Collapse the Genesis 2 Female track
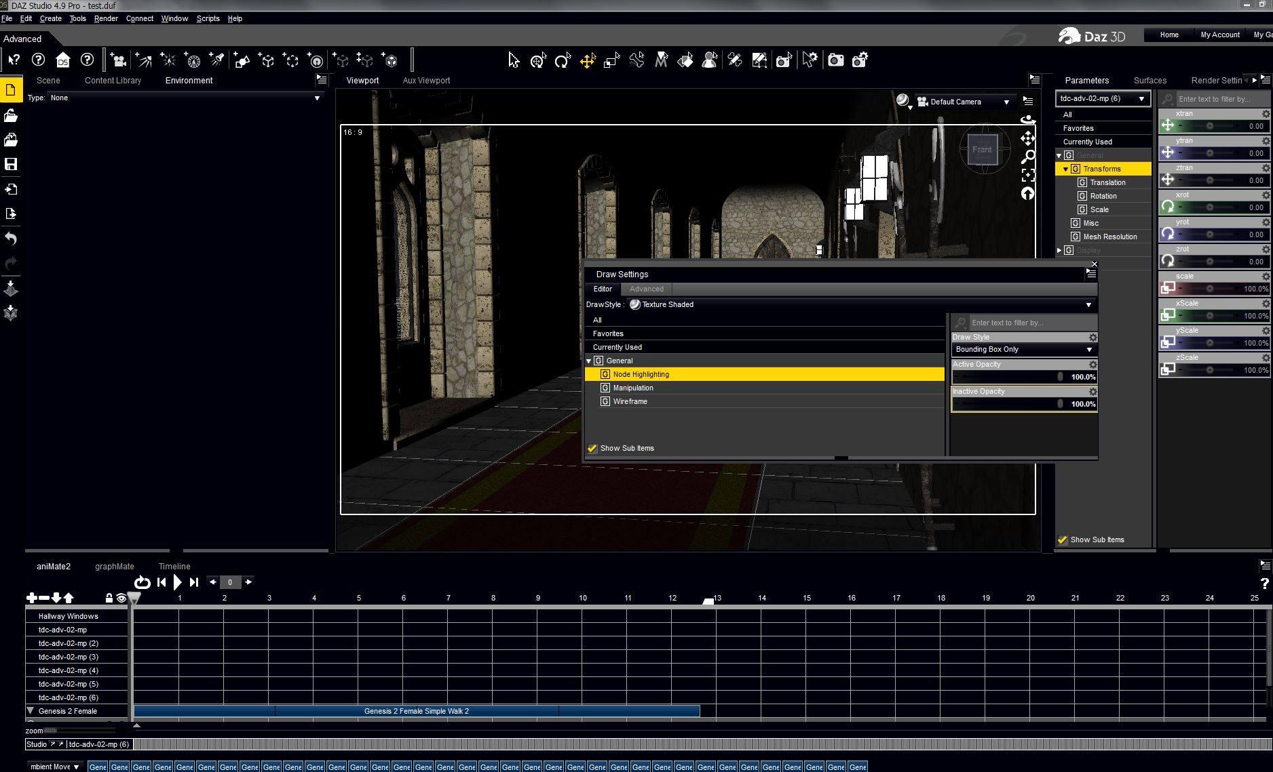The width and height of the screenshot is (1273, 772). click(x=31, y=711)
